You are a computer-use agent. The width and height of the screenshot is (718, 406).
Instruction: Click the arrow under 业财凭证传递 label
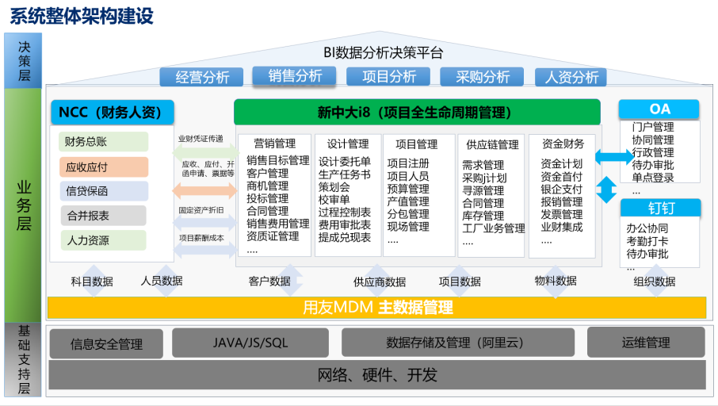[204, 152]
